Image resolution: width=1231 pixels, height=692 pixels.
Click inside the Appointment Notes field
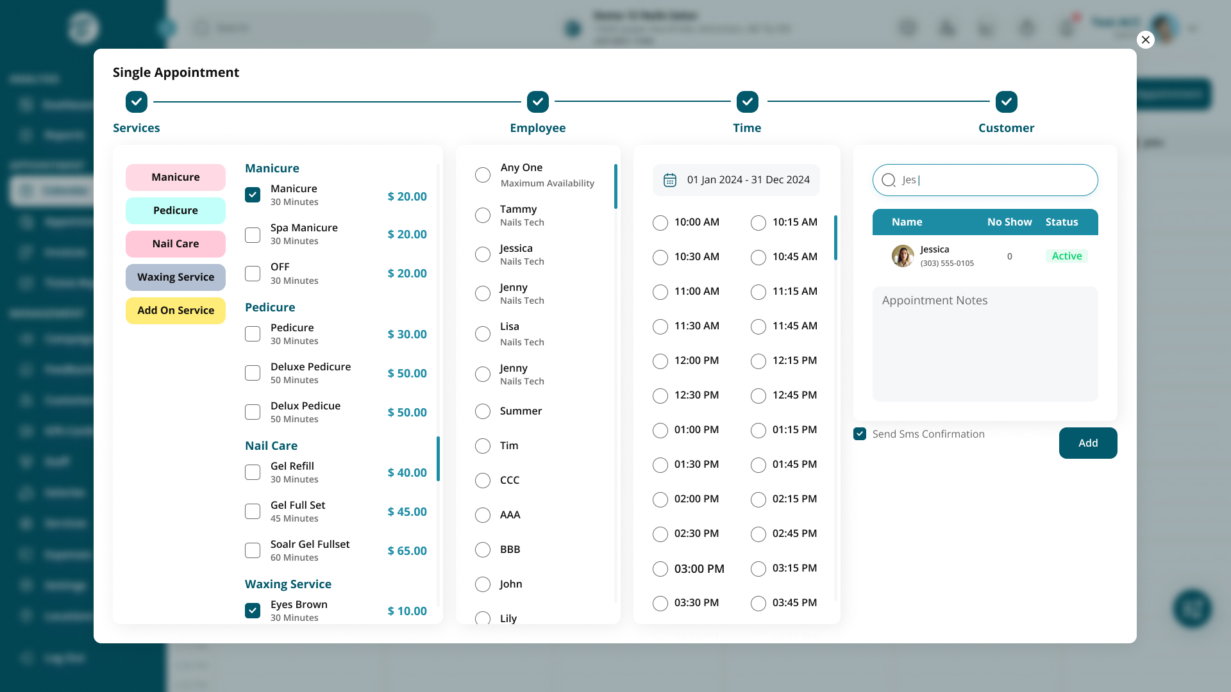[985, 344]
